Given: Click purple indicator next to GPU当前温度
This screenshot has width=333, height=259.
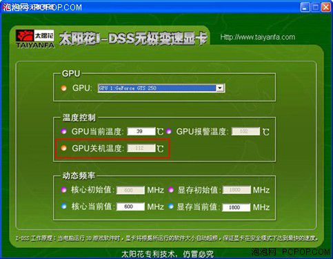Looking at the screenshot, I should [x=63, y=131].
